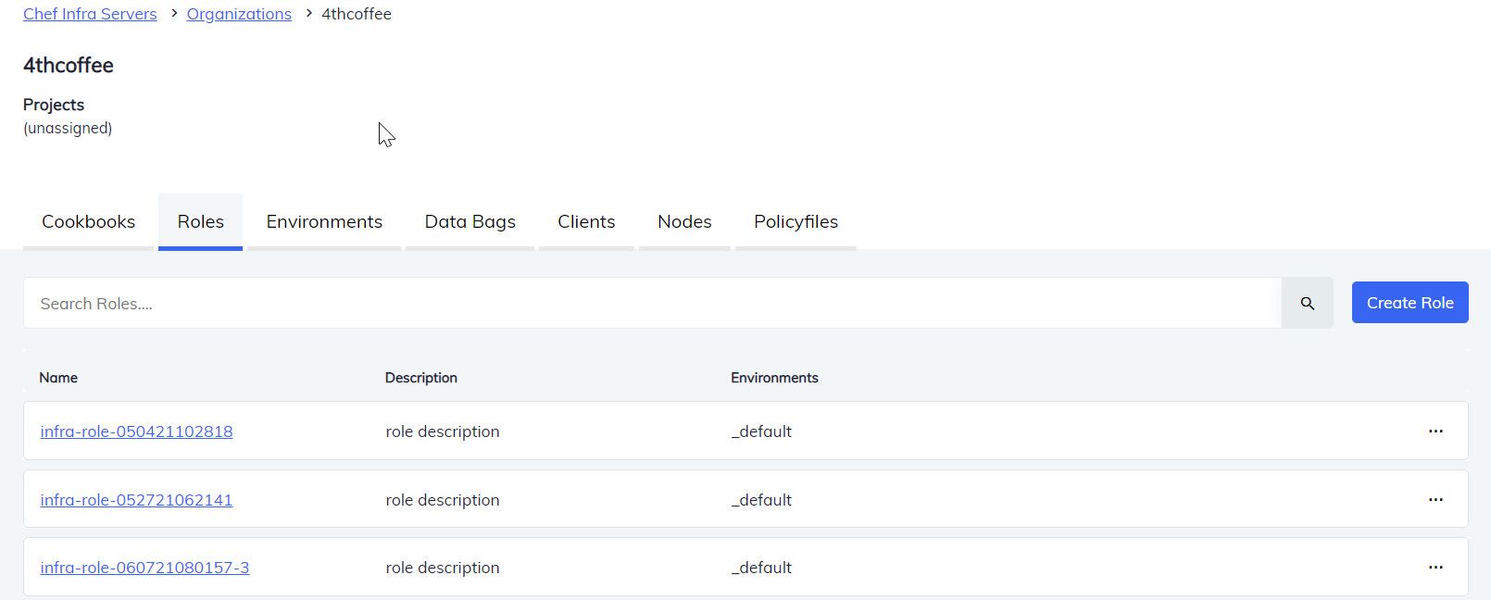Click the Name column header
This screenshot has height=600, width=1491.
pos(58,378)
